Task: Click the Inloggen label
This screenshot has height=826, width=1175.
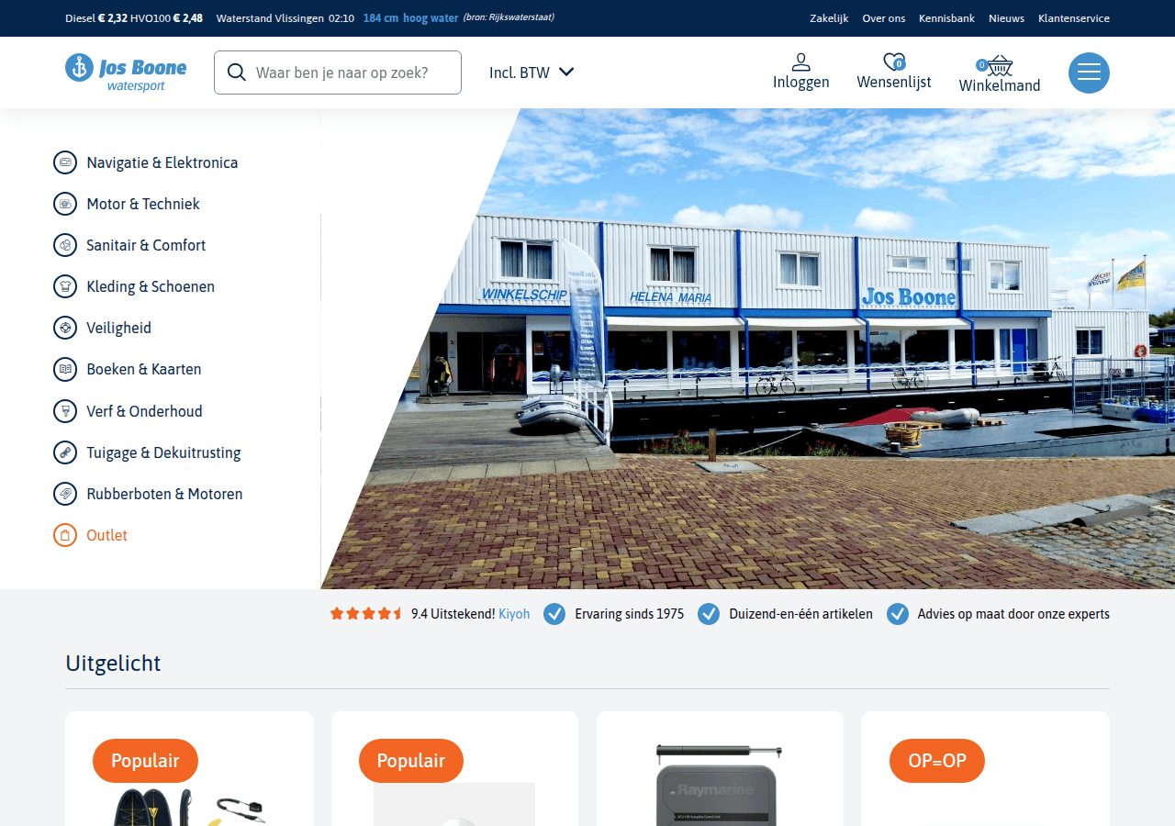Action: coord(801,83)
